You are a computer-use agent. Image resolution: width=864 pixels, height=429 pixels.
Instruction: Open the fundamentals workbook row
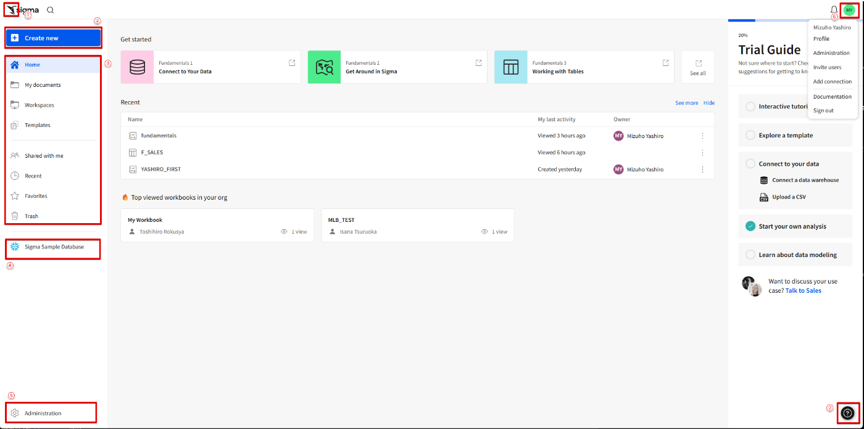(417, 136)
